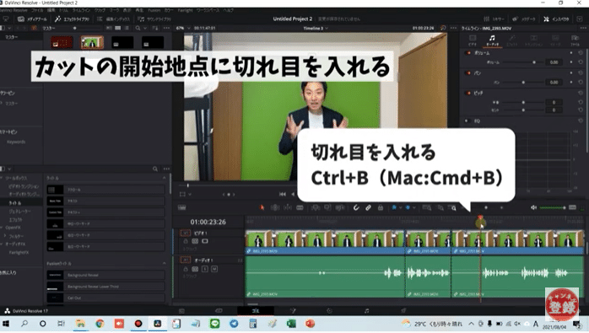Open the File menu in menu bar
This screenshot has height=333, width=589.
tap(37, 10)
